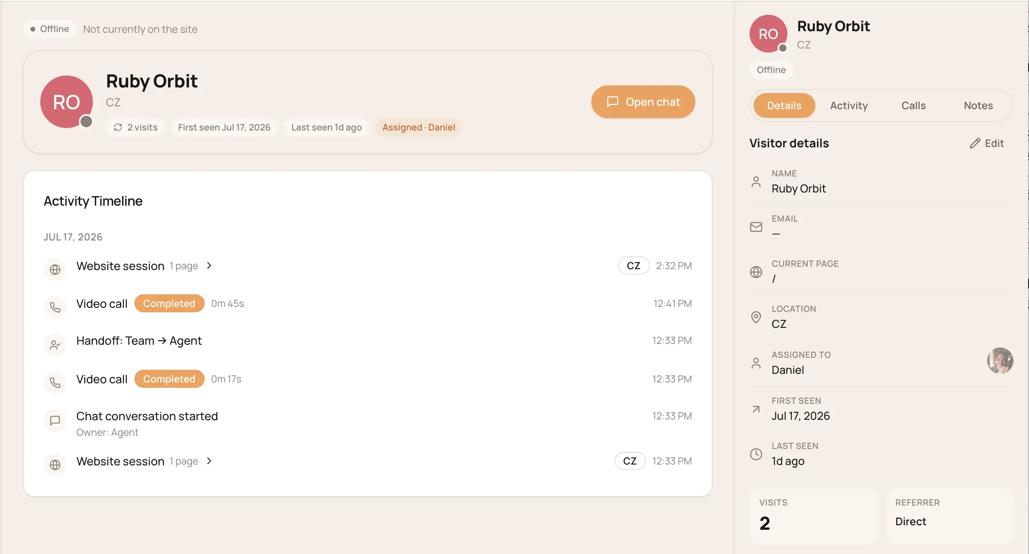
Task: Click Chat conversation started entry
Action: point(147,416)
